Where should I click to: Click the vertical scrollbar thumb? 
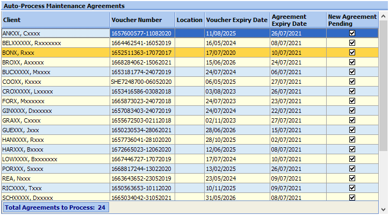(x=383, y=86)
